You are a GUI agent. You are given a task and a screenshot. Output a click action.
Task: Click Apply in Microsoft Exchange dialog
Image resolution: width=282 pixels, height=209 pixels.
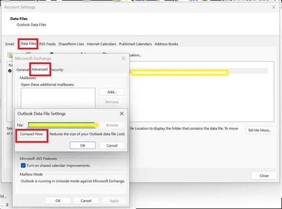point(114,201)
